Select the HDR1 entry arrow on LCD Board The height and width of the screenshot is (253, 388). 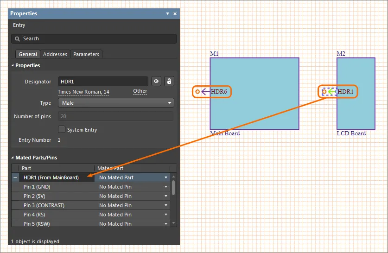point(332,92)
